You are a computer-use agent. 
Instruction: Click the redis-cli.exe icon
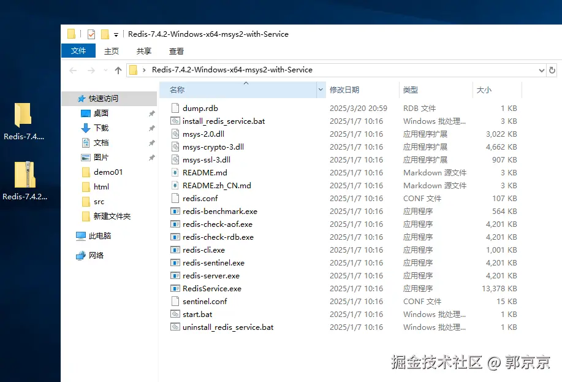point(175,250)
